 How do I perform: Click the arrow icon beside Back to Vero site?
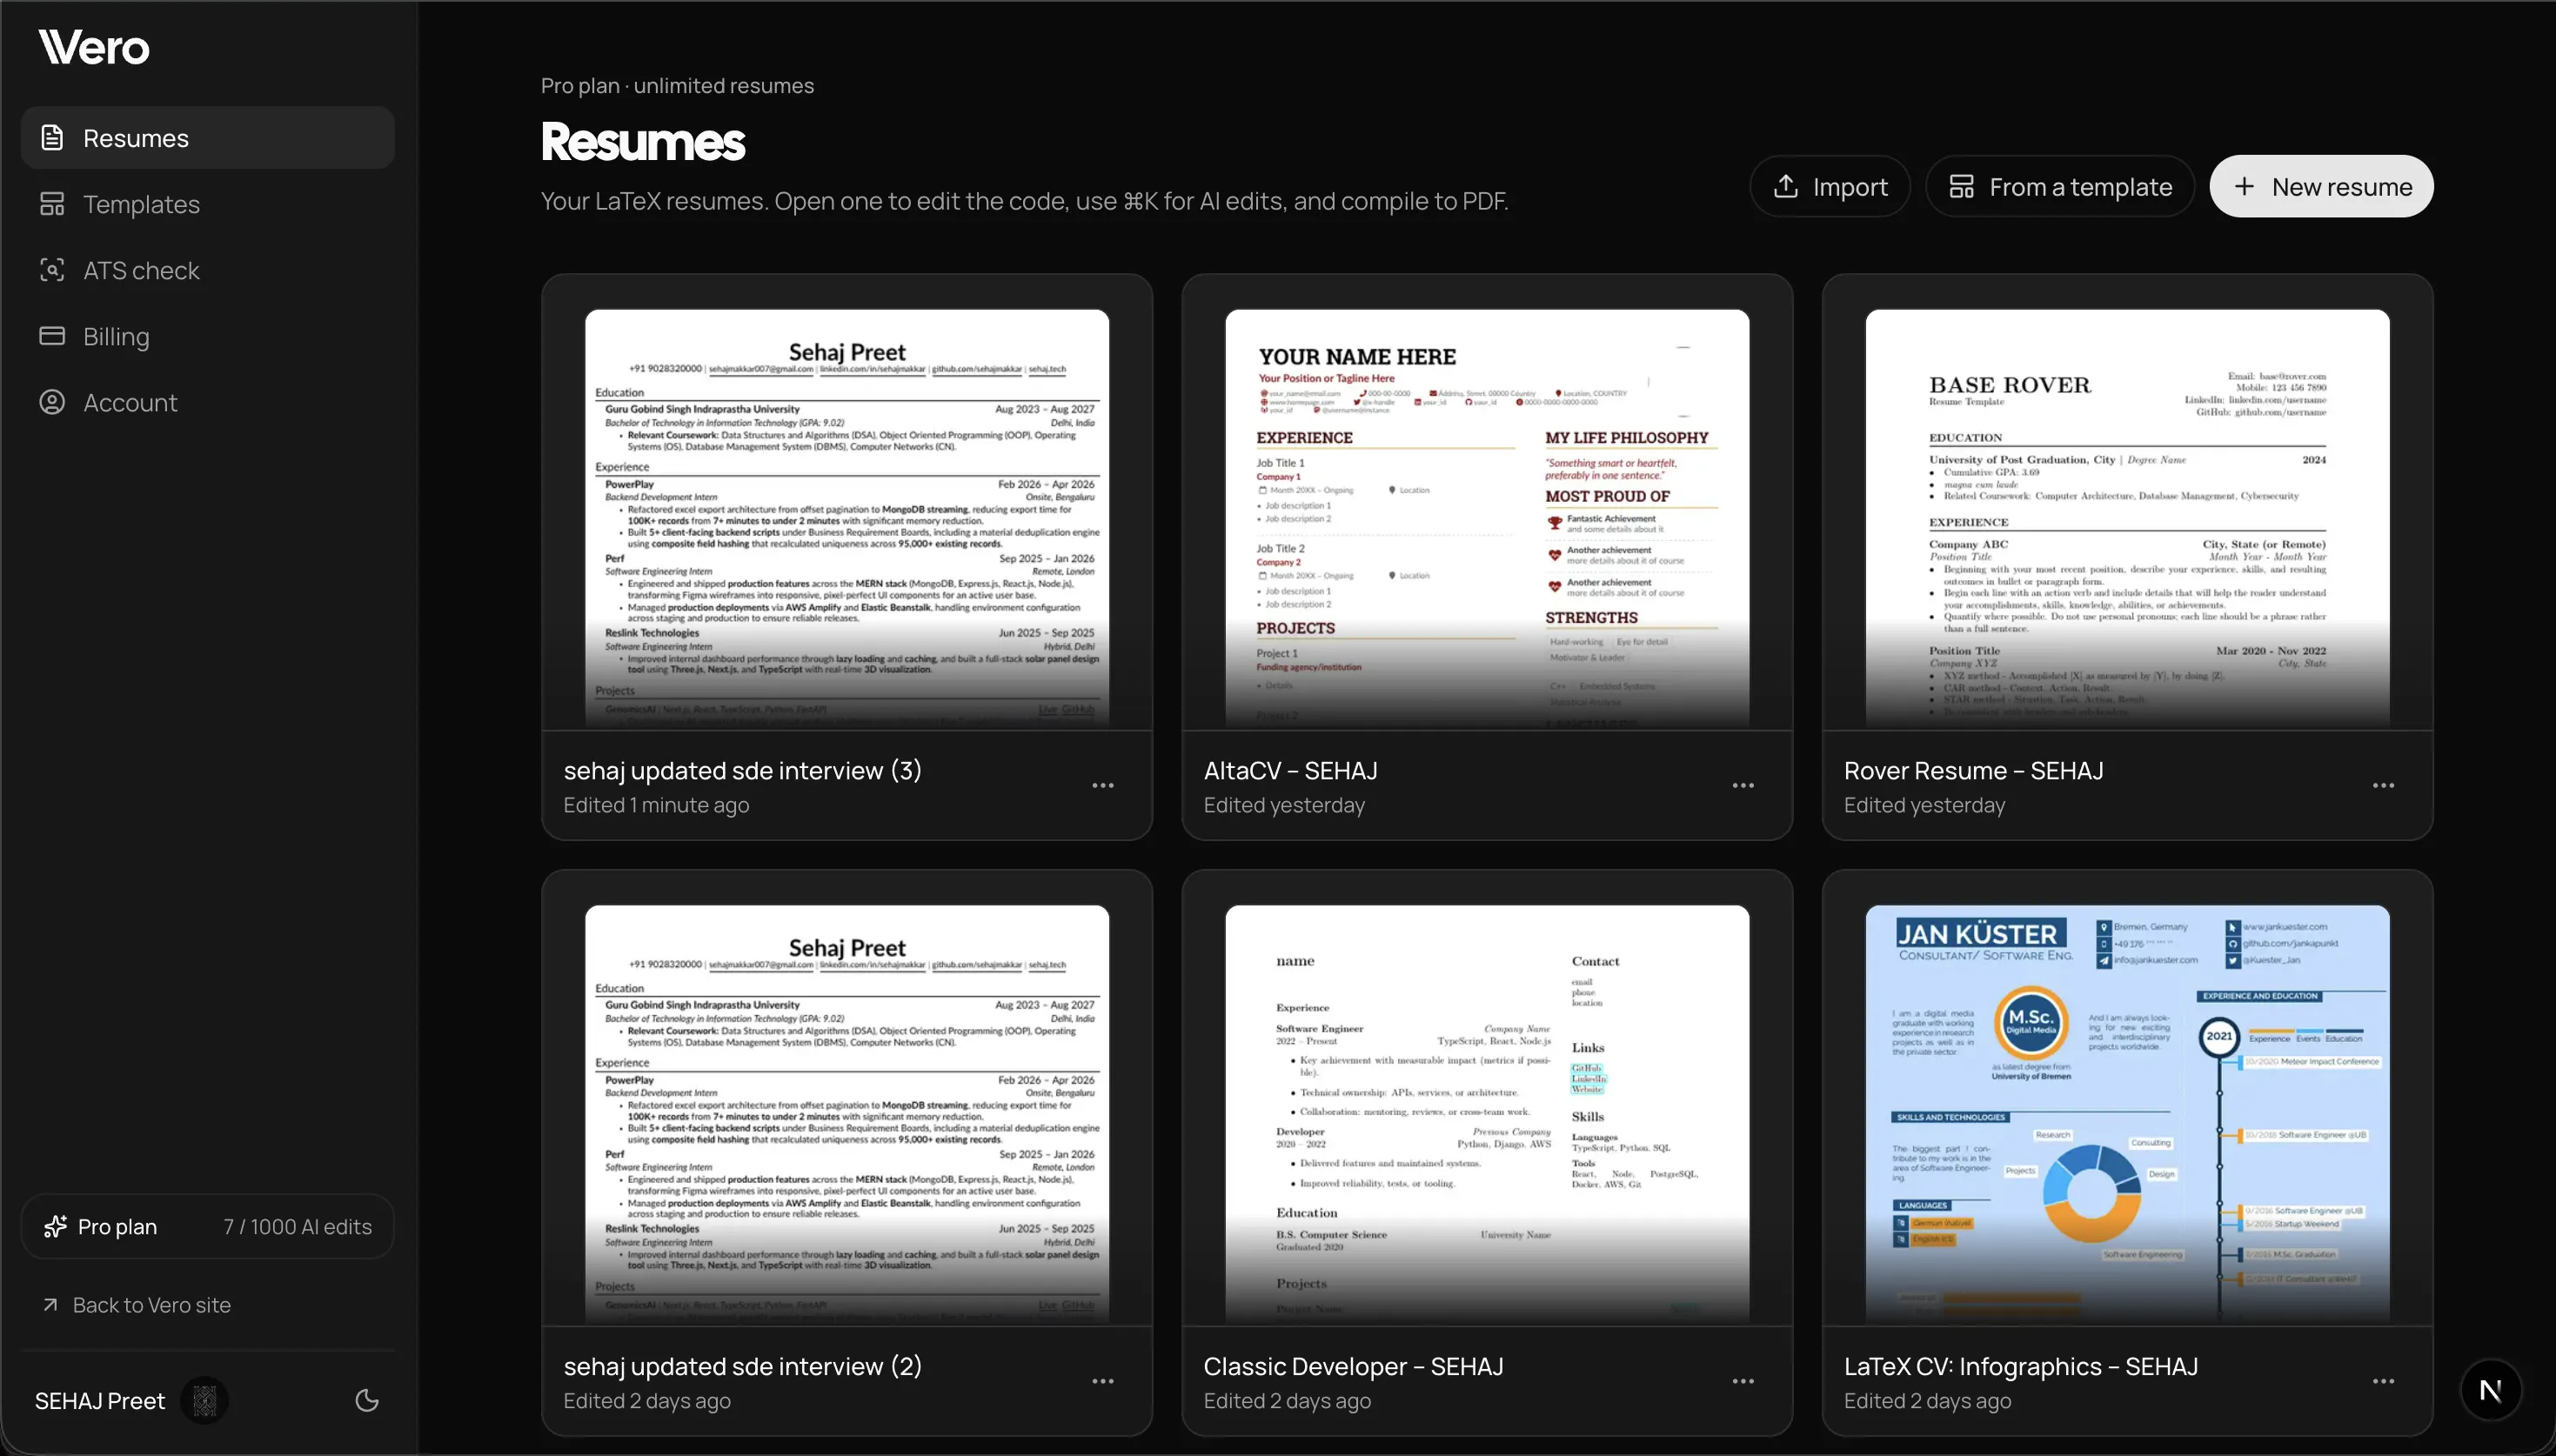pyautogui.click(x=50, y=1305)
